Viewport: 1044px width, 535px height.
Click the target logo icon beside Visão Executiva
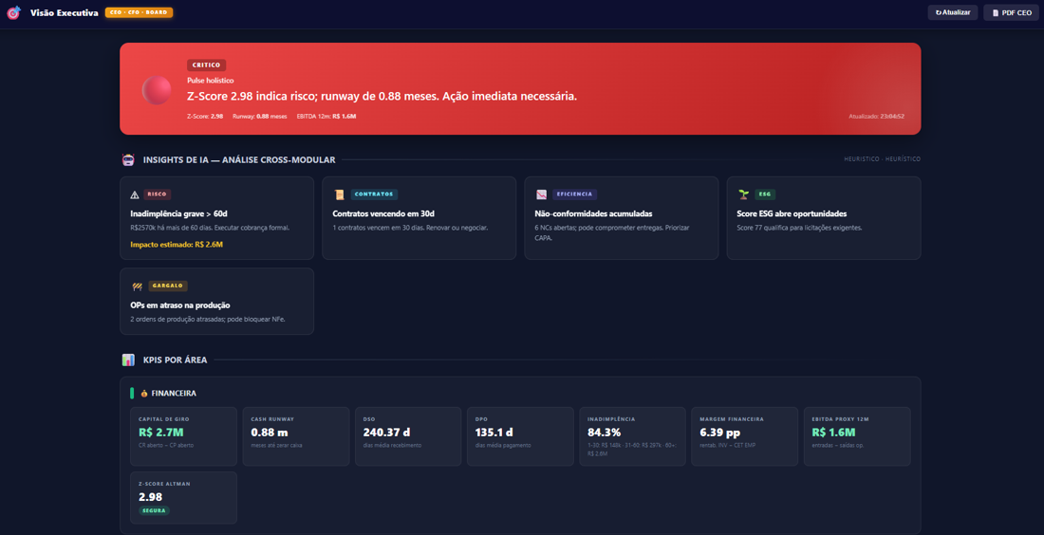point(13,12)
